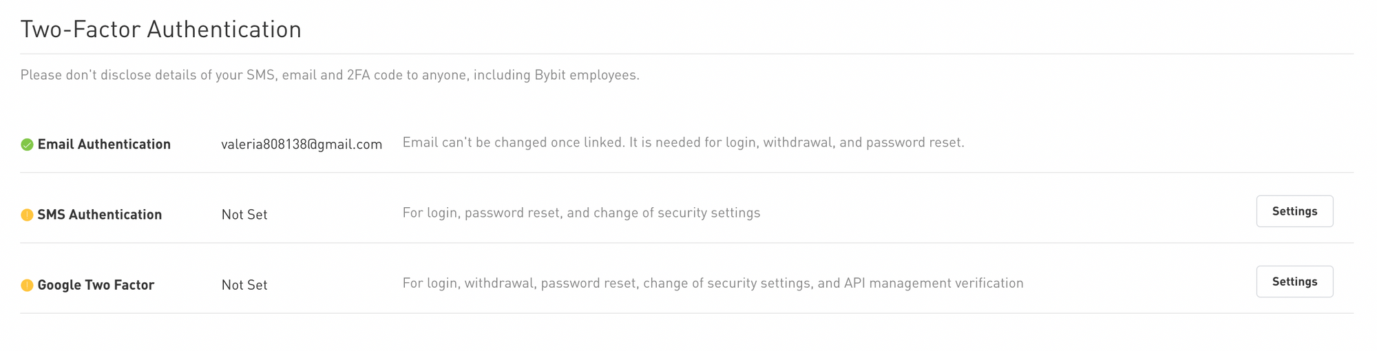The height and width of the screenshot is (351, 1377).
Task: Open Settings for SMS Authentication
Action: pos(1294,211)
